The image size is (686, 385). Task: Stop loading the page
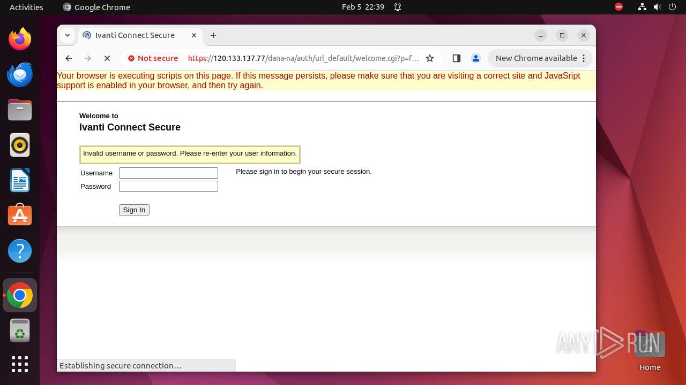tap(107, 58)
